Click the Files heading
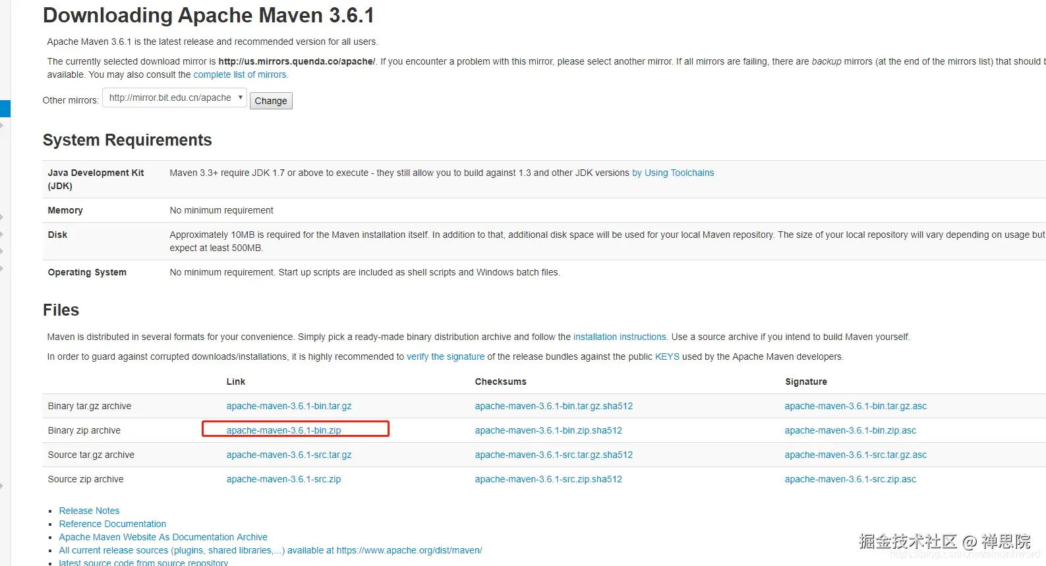 pos(61,310)
